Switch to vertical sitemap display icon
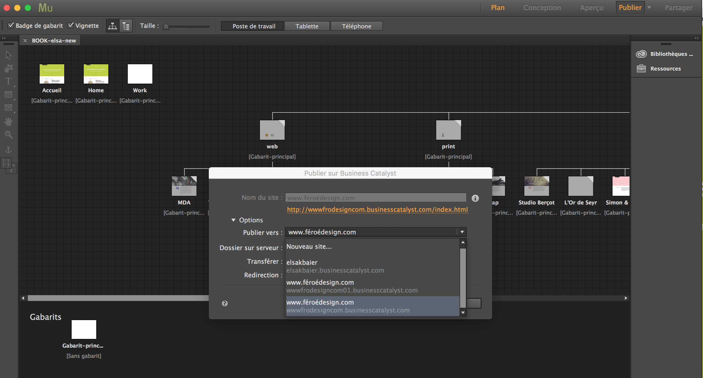Image resolution: width=703 pixels, height=378 pixels. coord(126,26)
